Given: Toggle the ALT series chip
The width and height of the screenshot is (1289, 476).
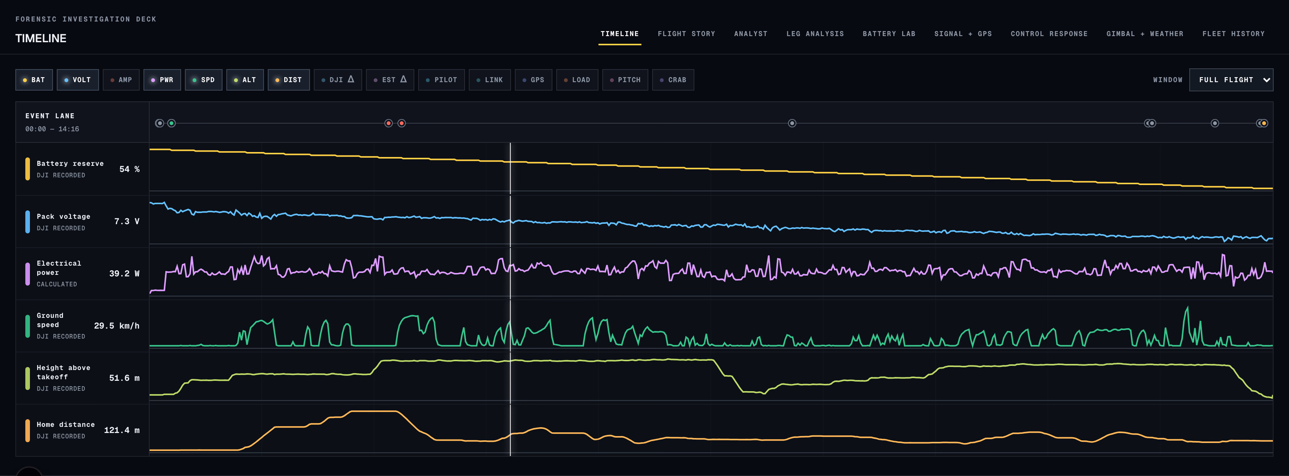Looking at the screenshot, I should coord(245,79).
